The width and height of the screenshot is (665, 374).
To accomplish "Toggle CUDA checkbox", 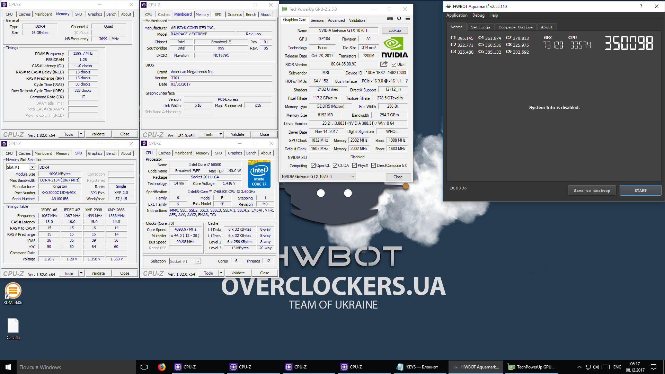I will (x=335, y=166).
